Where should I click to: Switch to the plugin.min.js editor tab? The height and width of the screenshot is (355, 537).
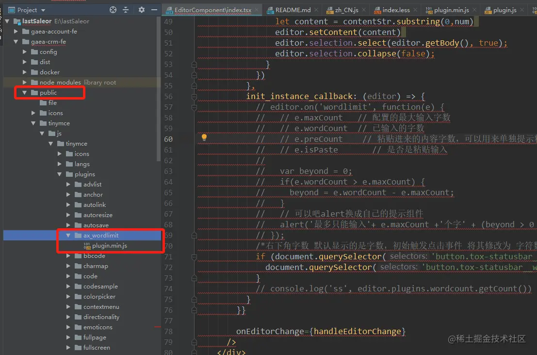(452, 10)
